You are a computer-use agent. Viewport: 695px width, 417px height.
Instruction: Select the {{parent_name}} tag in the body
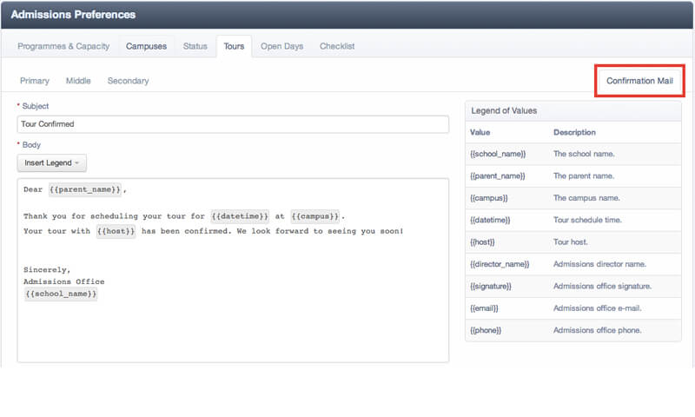85,189
